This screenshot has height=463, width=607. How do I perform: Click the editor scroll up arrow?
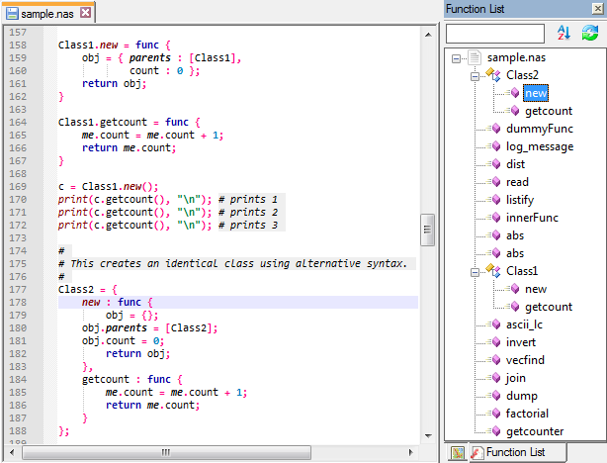click(428, 35)
